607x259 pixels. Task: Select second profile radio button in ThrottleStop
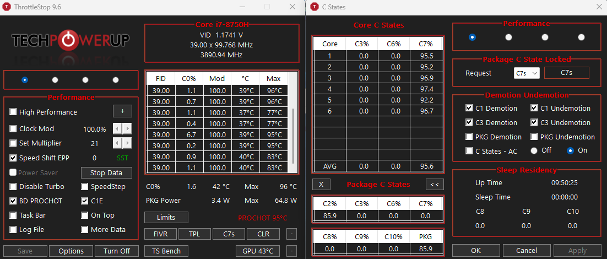55,80
